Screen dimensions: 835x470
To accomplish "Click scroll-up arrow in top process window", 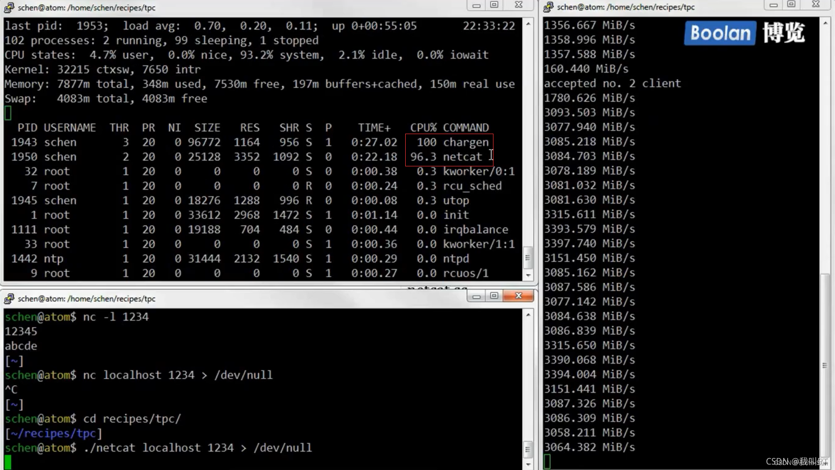I will (x=528, y=23).
